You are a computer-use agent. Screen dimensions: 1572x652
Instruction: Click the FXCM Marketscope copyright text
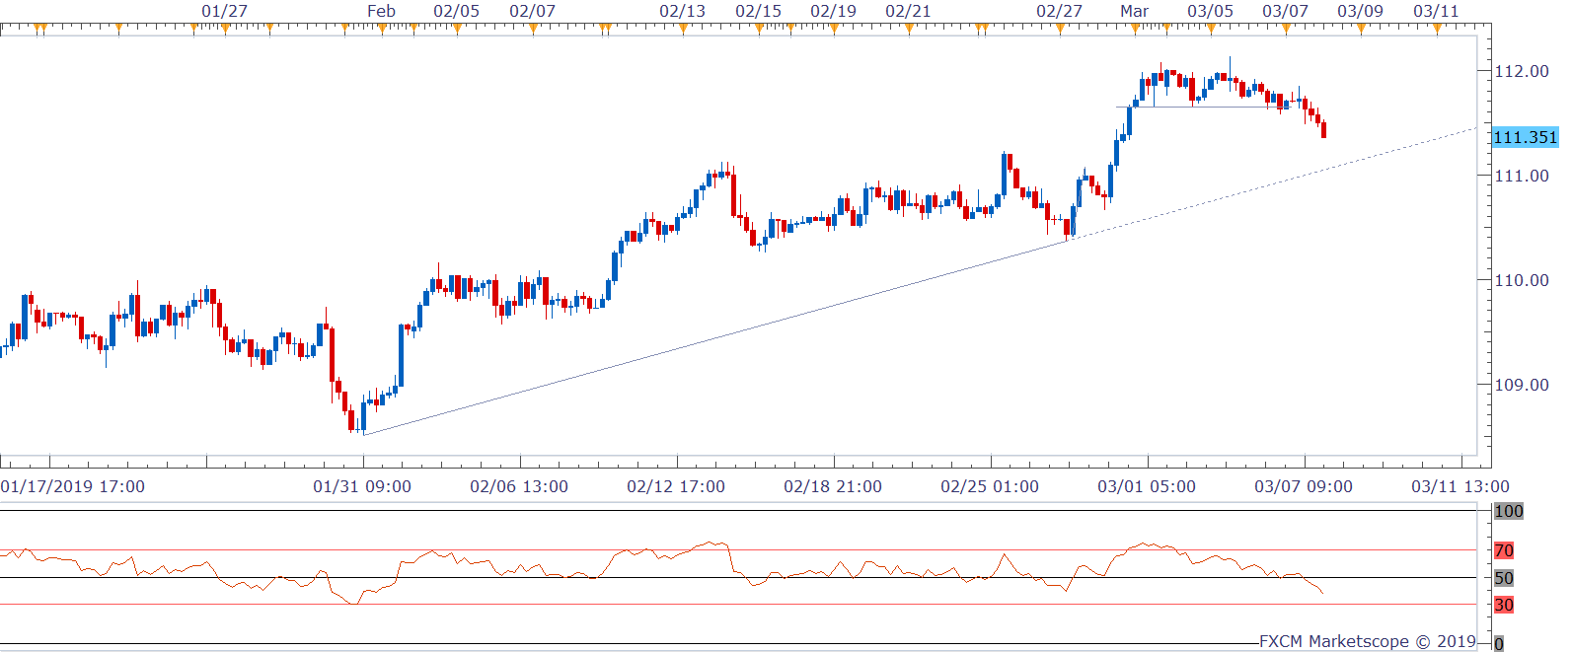pyautogui.click(x=1368, y=641)
